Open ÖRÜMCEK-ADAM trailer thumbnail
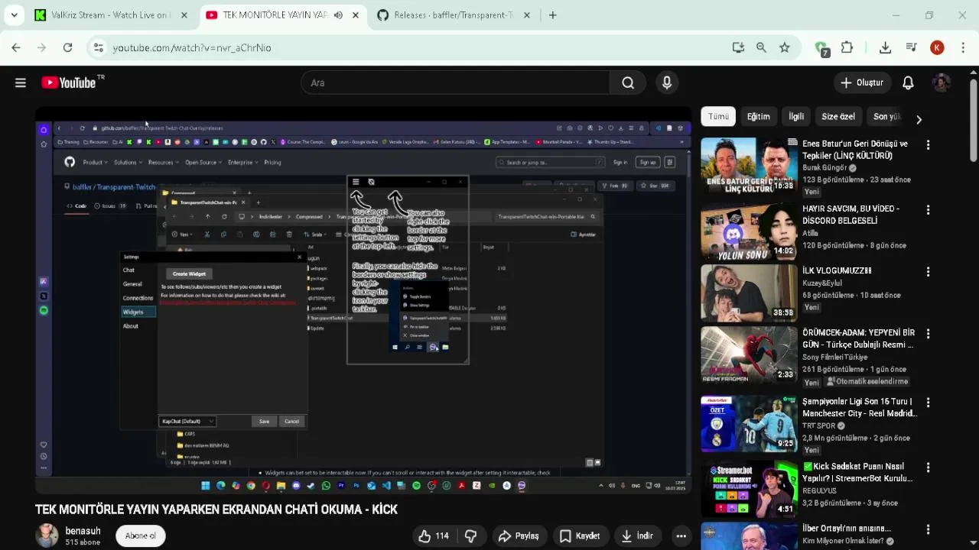 (x=749, y=354)
